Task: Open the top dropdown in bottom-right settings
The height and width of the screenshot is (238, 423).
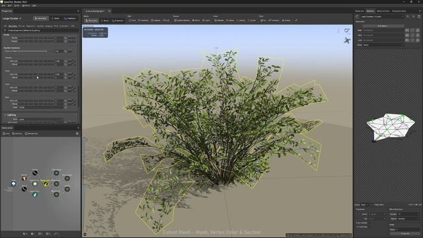Action: (x=408, y=214)
